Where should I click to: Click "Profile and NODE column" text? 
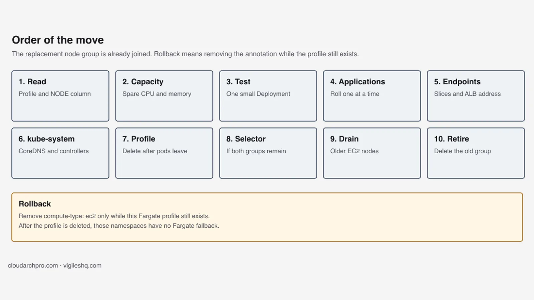click(55, 94)
